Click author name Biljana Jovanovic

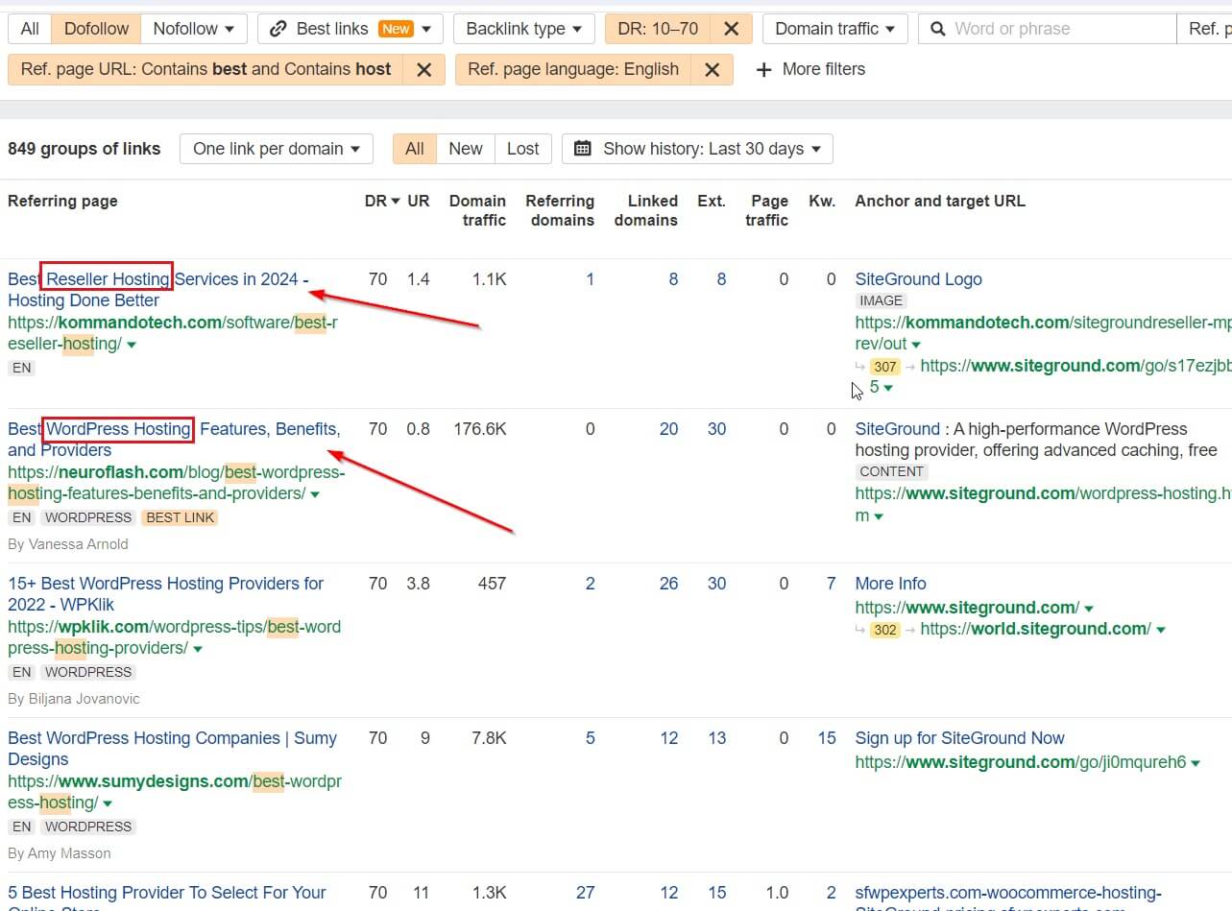point(84,699)
